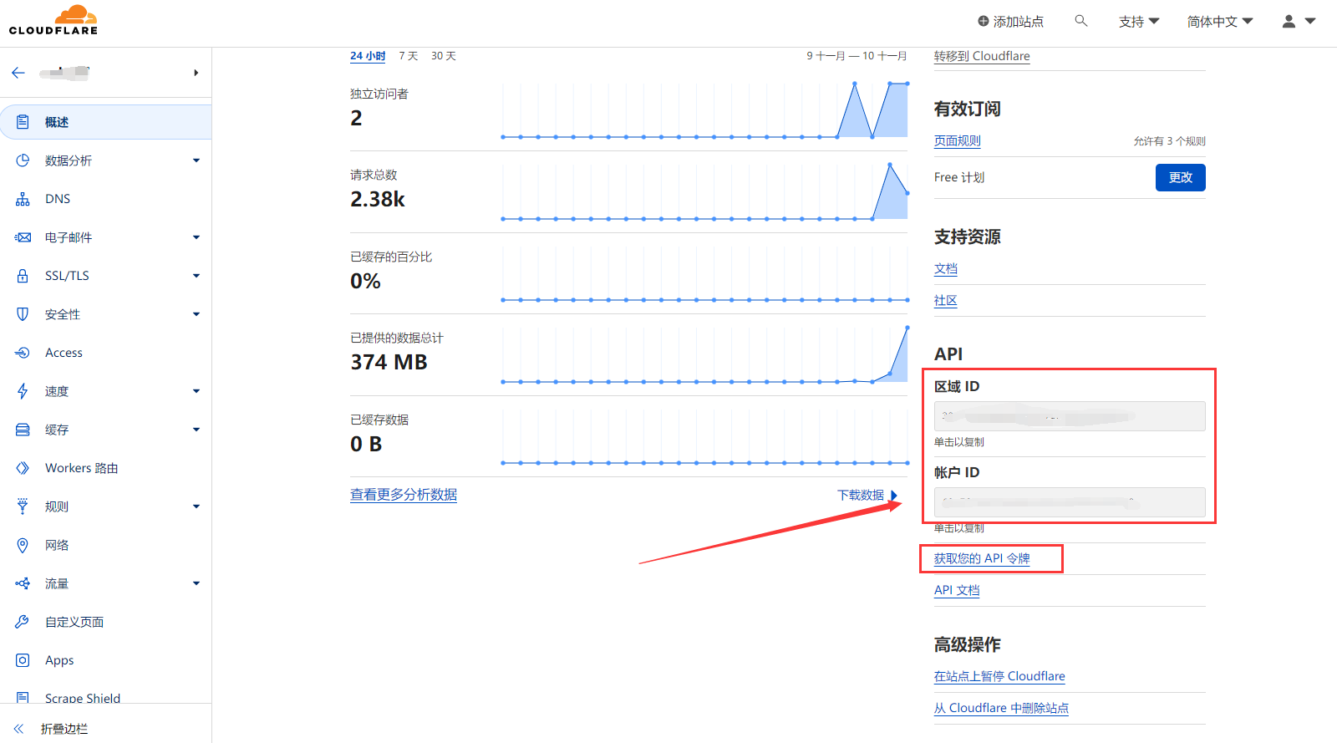Click the Cloudflare logo
This screenshot has width=1337, height=743.
[x=53, y=20]
